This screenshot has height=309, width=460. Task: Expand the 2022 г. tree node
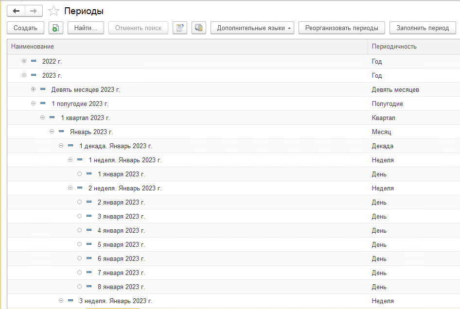point(24,61)
